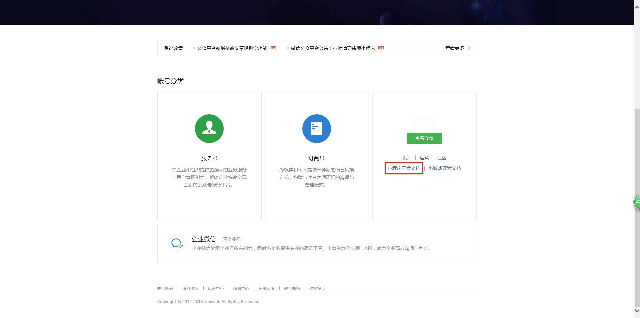Open the 腾讯客服 footer link
Viewport: 640px width, 318px height.
tap(267, 288)
